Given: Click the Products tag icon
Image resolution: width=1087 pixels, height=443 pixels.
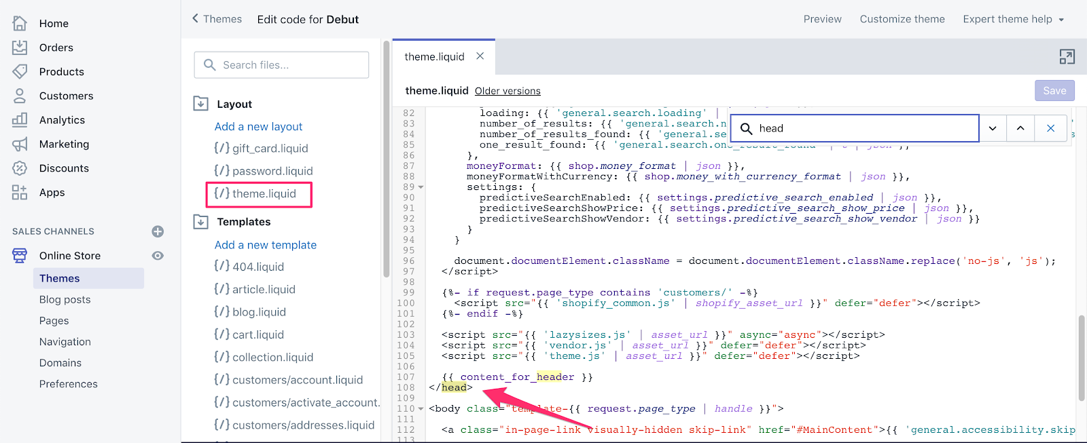Looking at the screenshot, I should click(x=20, y=71).
